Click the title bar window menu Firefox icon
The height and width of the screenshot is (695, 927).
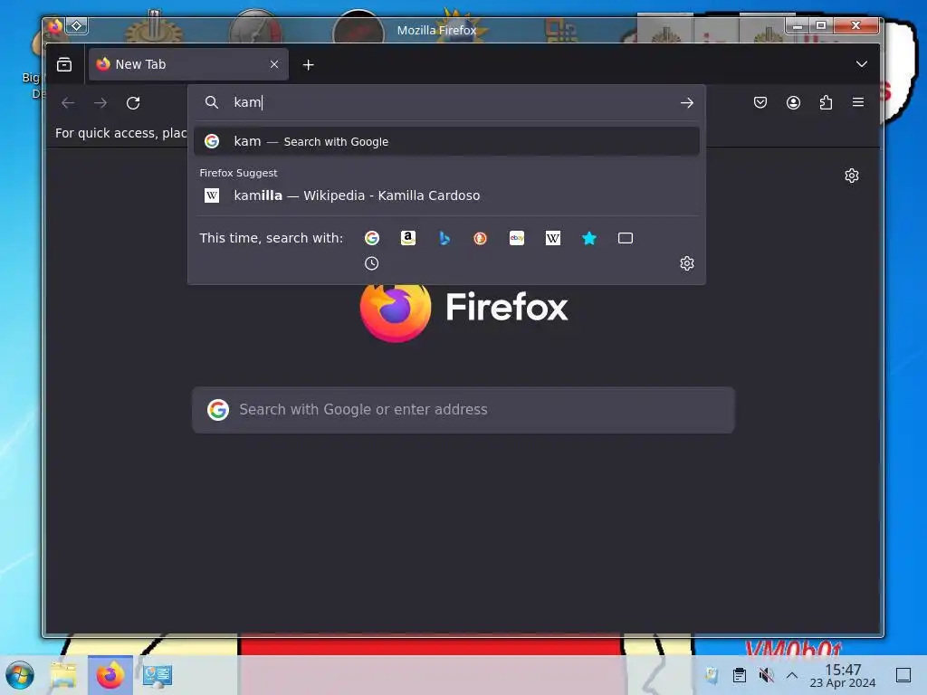(55, 26)
